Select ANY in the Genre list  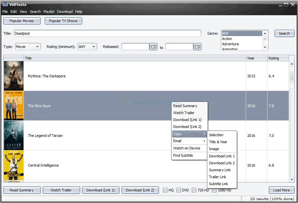point(242,33)
